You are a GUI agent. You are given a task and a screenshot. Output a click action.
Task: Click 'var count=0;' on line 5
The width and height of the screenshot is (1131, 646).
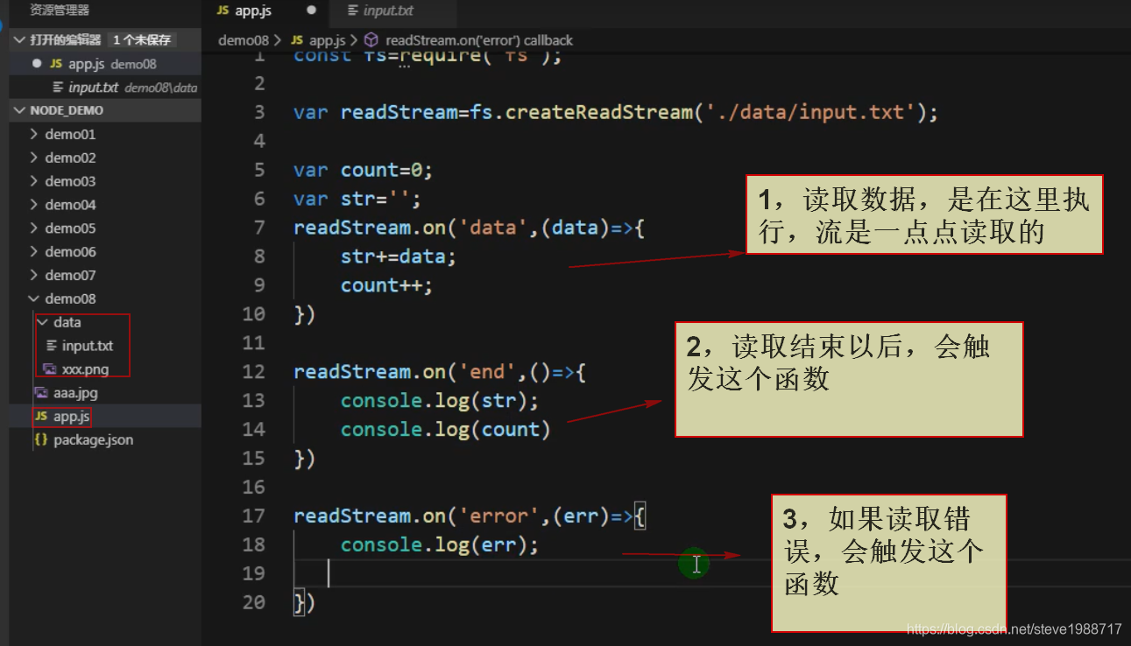click(x=364, y=170)
